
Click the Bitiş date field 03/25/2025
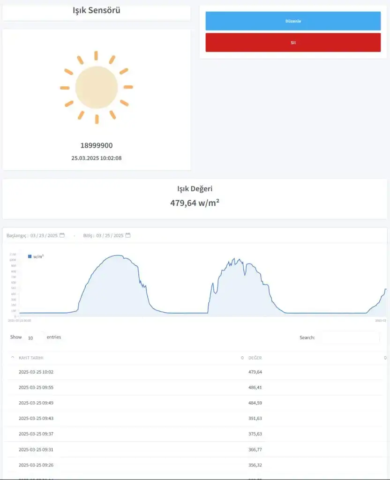point(110,235)
